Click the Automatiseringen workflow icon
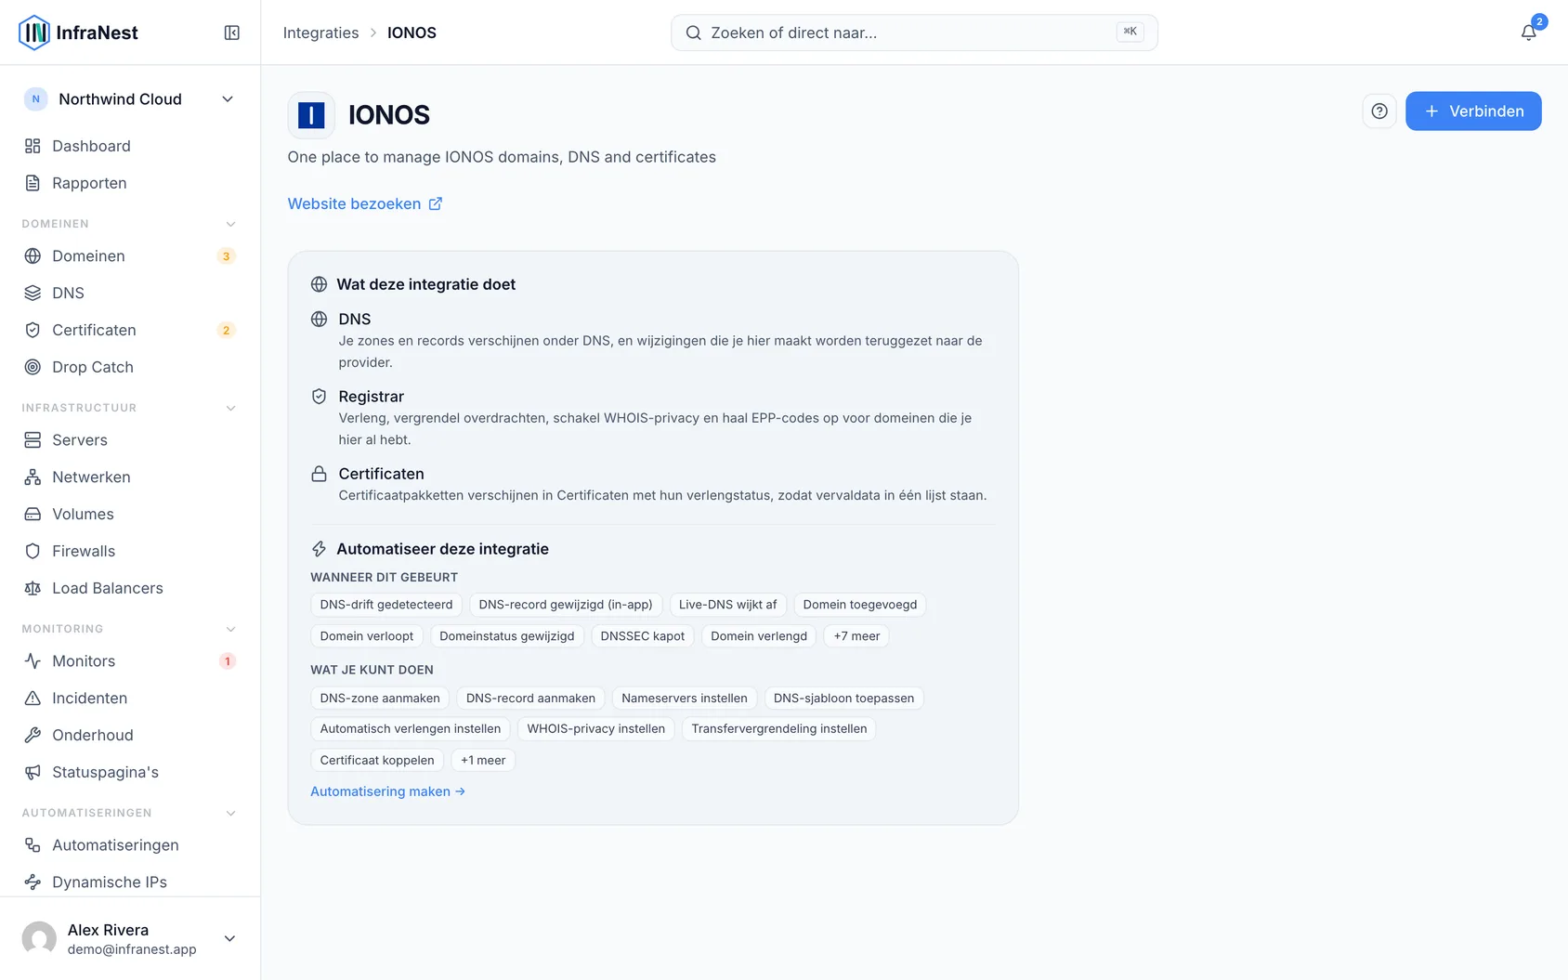 pyautogui.click(x=33, y=844)
